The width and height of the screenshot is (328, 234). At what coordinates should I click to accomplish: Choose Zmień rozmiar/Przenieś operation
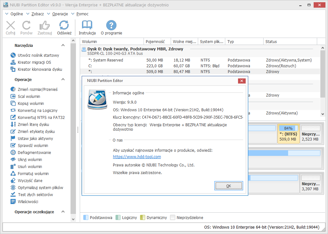(34, 89)
